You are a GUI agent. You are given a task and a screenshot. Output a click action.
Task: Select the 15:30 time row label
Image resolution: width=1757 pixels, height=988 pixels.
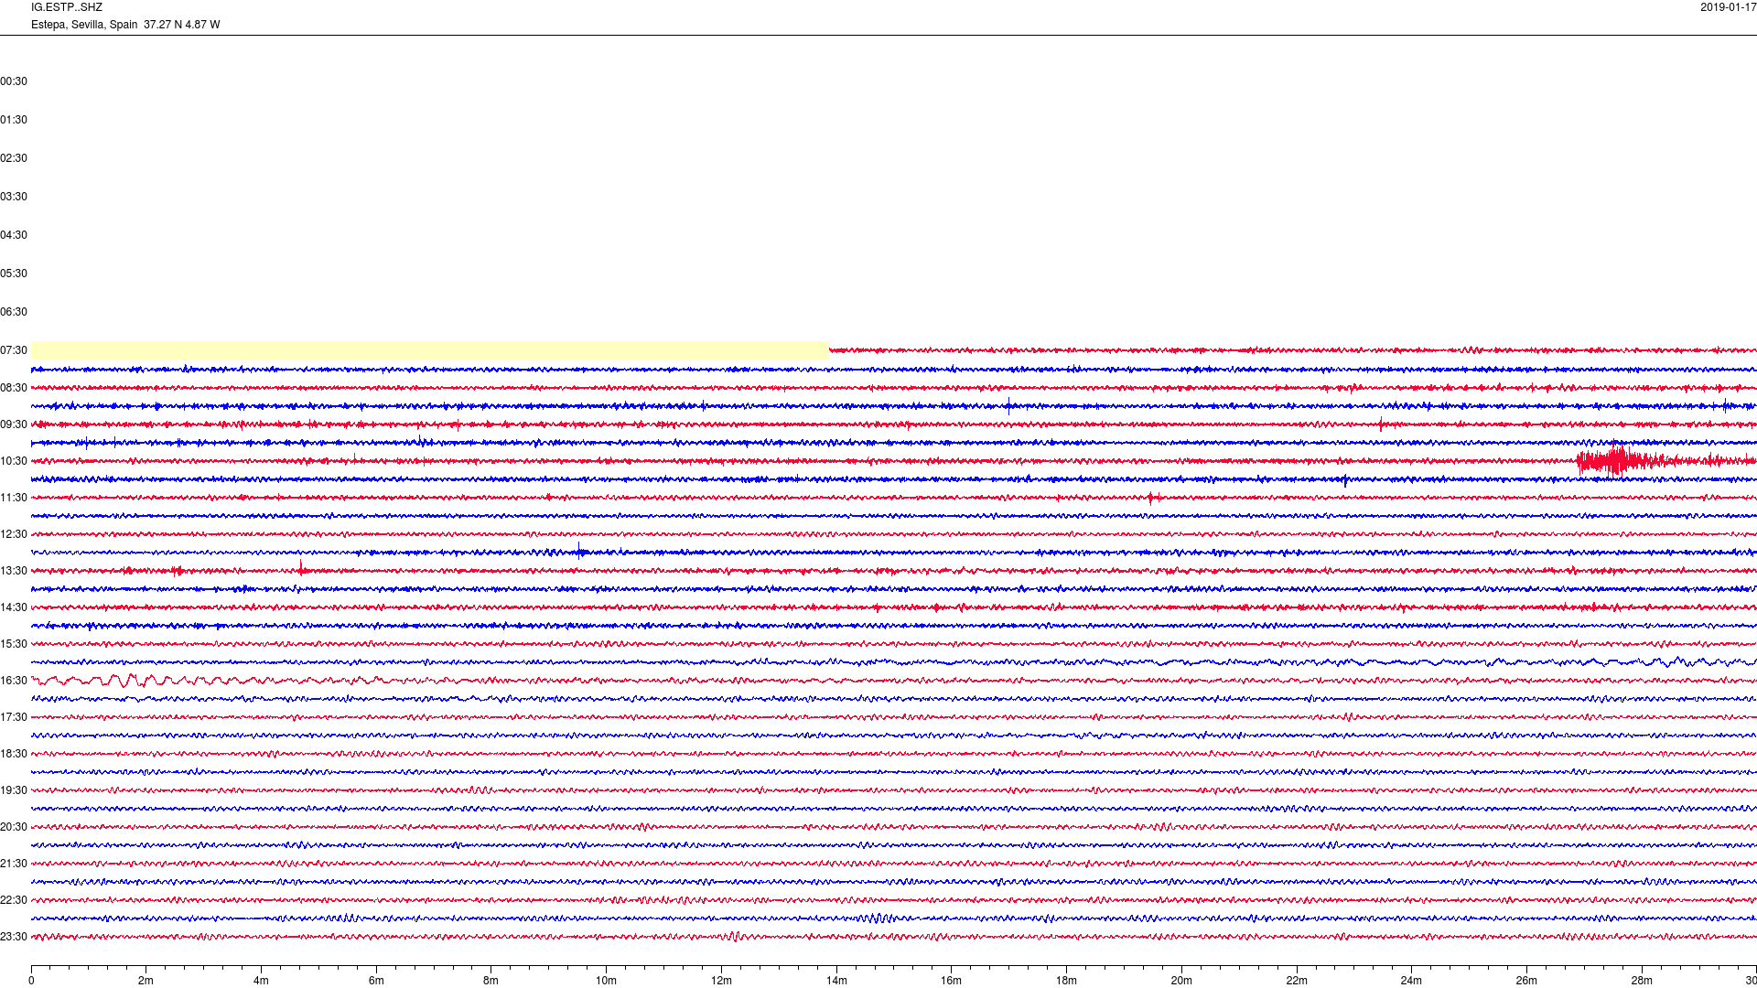14,644
